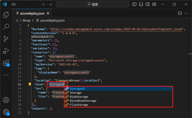Open the hamburger application menu
Screen dimensions: 192x118
(x=14, y=5)
